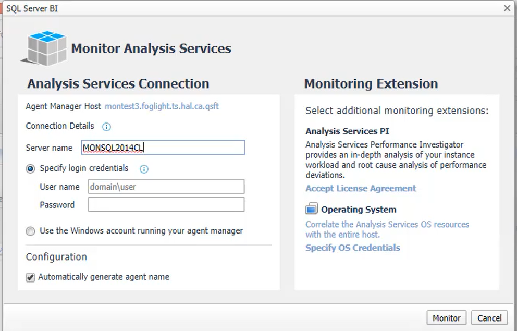The width and height of the screenshot is (517, 331).
Task: Click the Monitor Analysis Services title
Action: tap(151, 48)
